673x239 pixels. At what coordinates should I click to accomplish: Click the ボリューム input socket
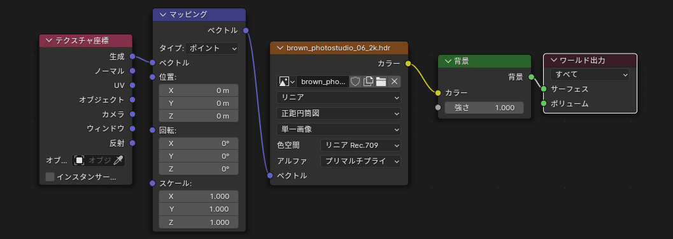click(544, 104)
